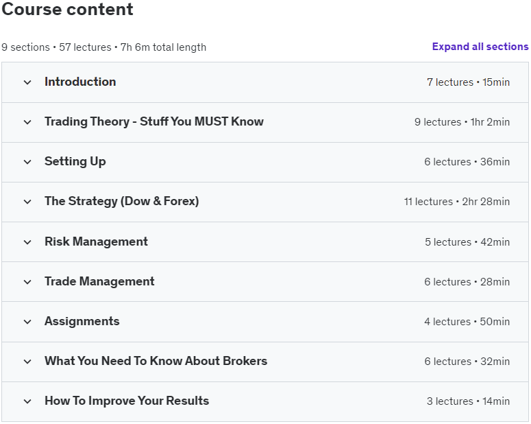Expand the Setting Up section chevron
This screenshot has width=531, height=424.
click(27, 162)
